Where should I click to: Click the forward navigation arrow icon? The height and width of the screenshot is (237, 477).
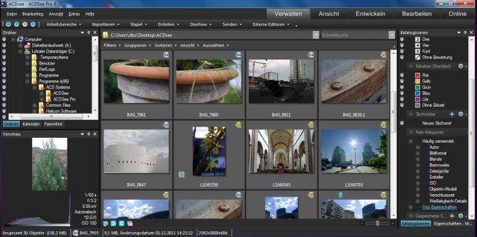(x=25, y=24)
